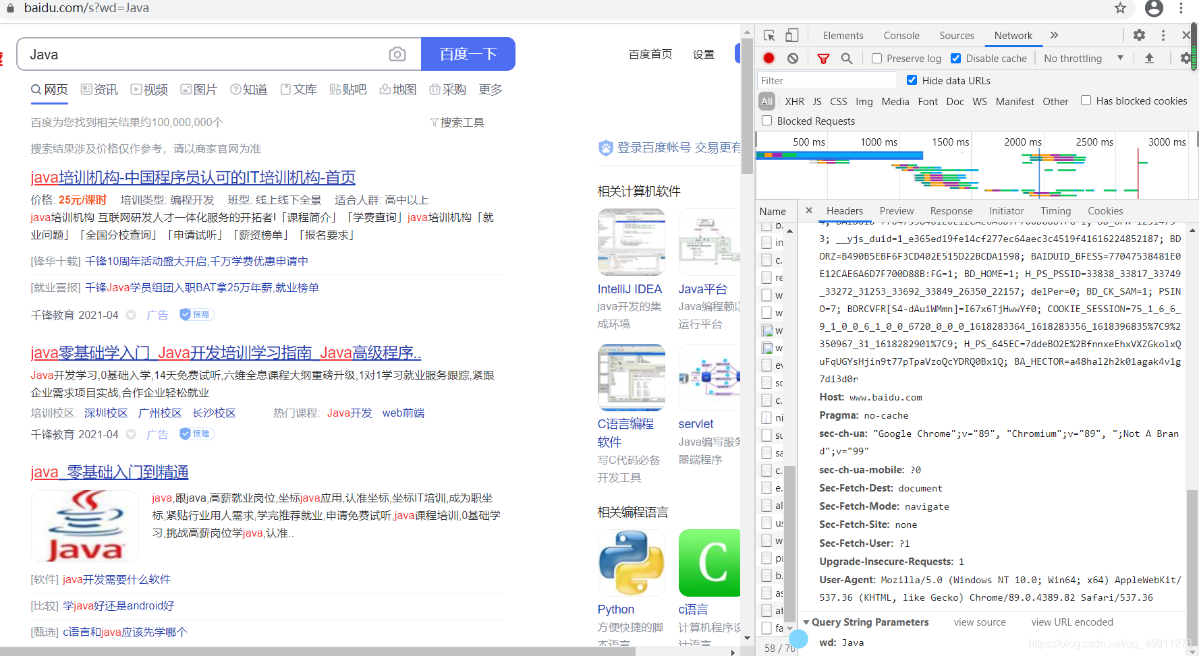Open DevTools settings gear icon
The height and width of the screenshot is (656, 1199).
[1139, 35]
